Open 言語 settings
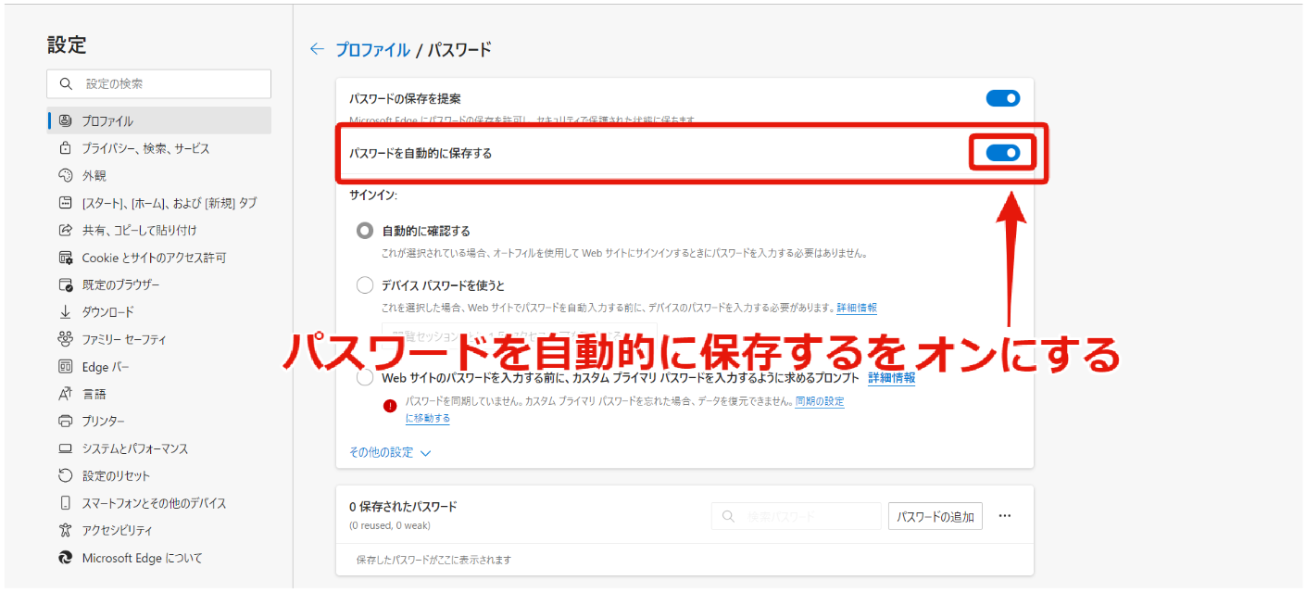1306x593 pixels. point(158,394)
